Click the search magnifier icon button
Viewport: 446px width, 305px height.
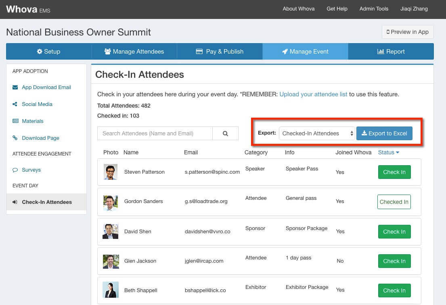pyautogui.click(x=225, y=133)
